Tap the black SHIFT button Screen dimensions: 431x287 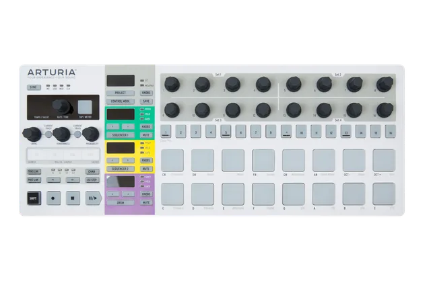tap(34, 198)
